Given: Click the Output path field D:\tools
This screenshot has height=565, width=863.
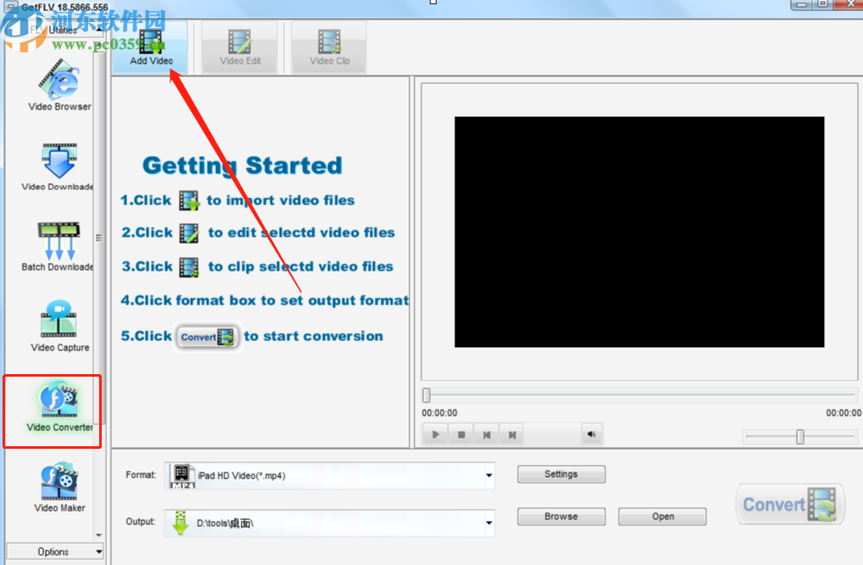Looking at the screenshot, I should [329, 523].
